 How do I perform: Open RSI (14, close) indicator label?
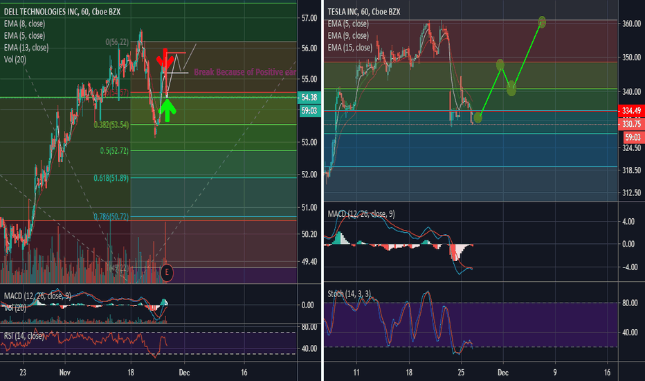pos(24,336)
